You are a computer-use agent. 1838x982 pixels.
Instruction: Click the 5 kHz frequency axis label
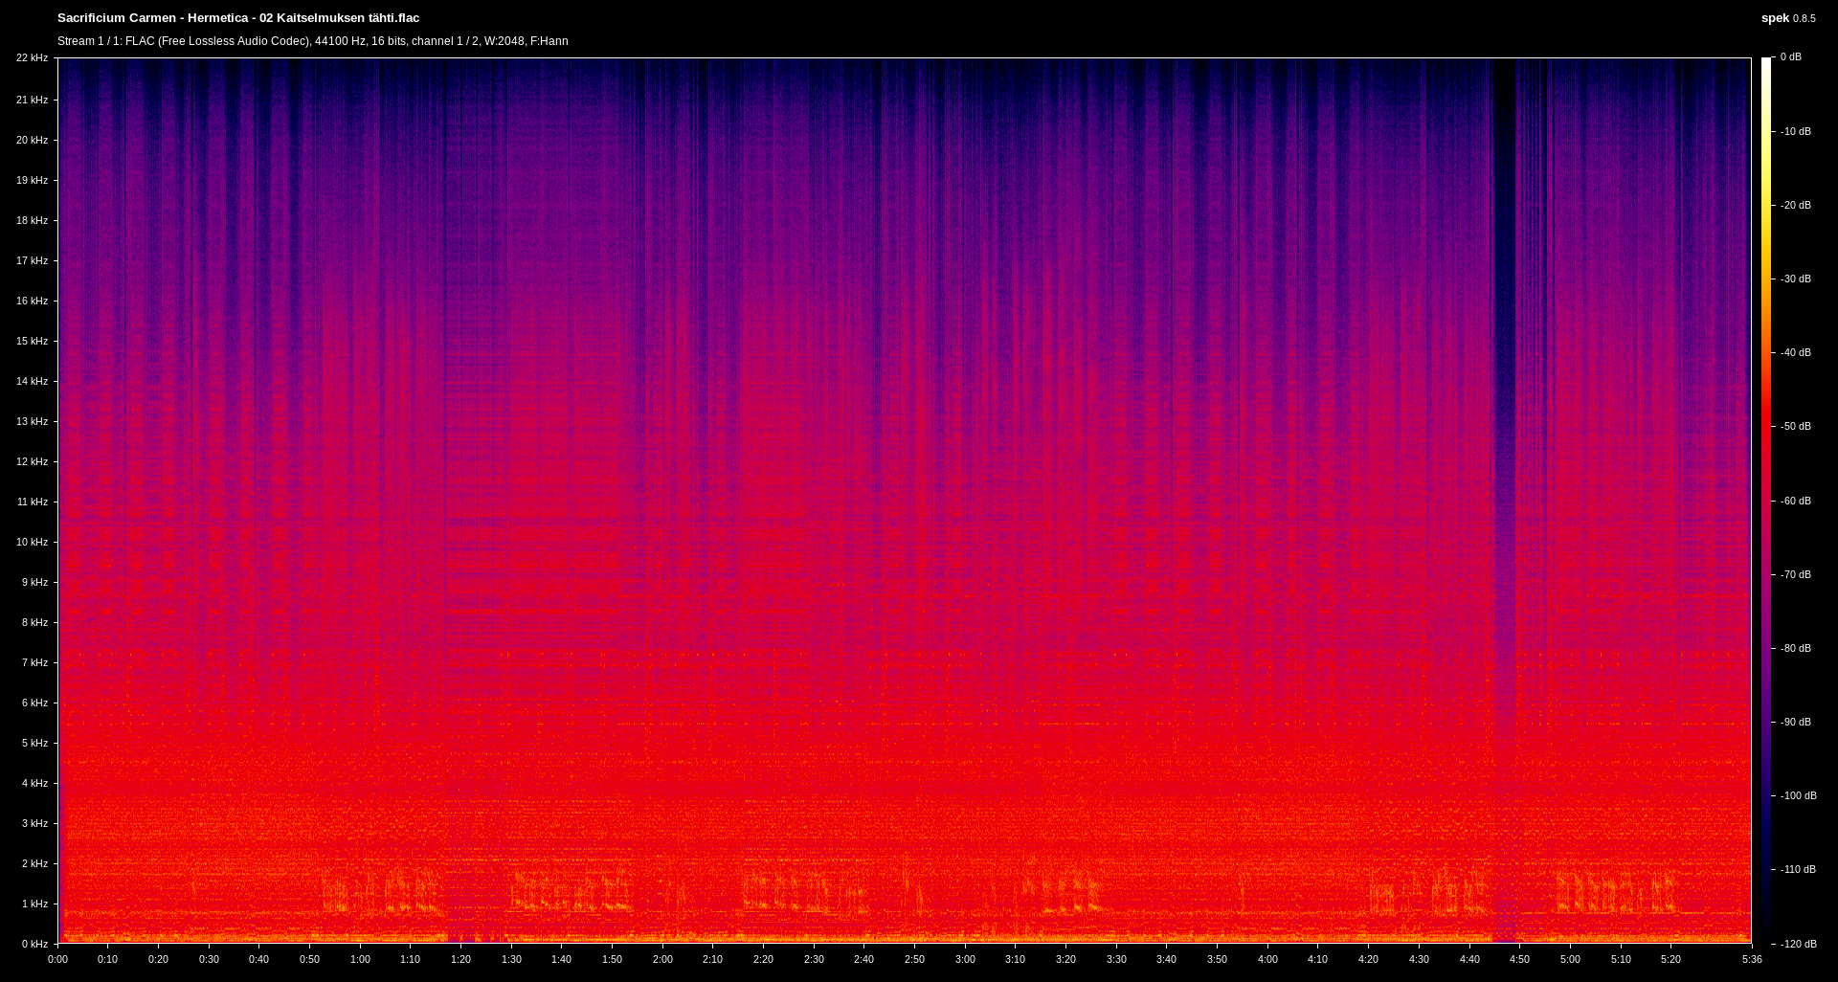(34, 743)
